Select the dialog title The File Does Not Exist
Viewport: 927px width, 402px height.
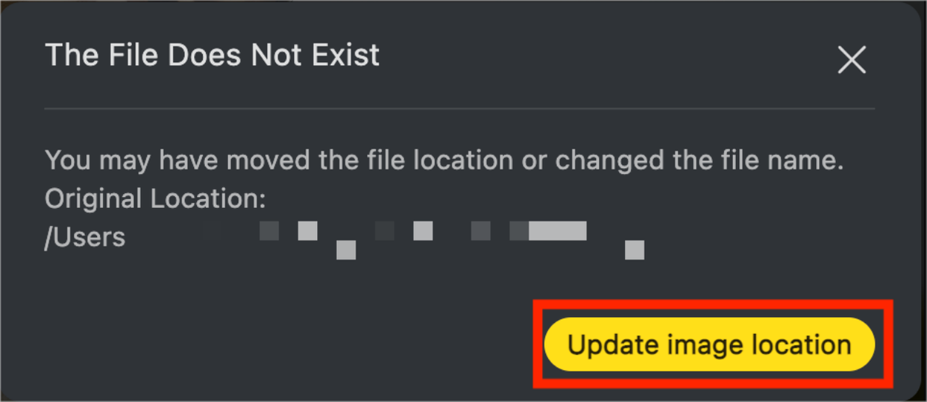212,56
